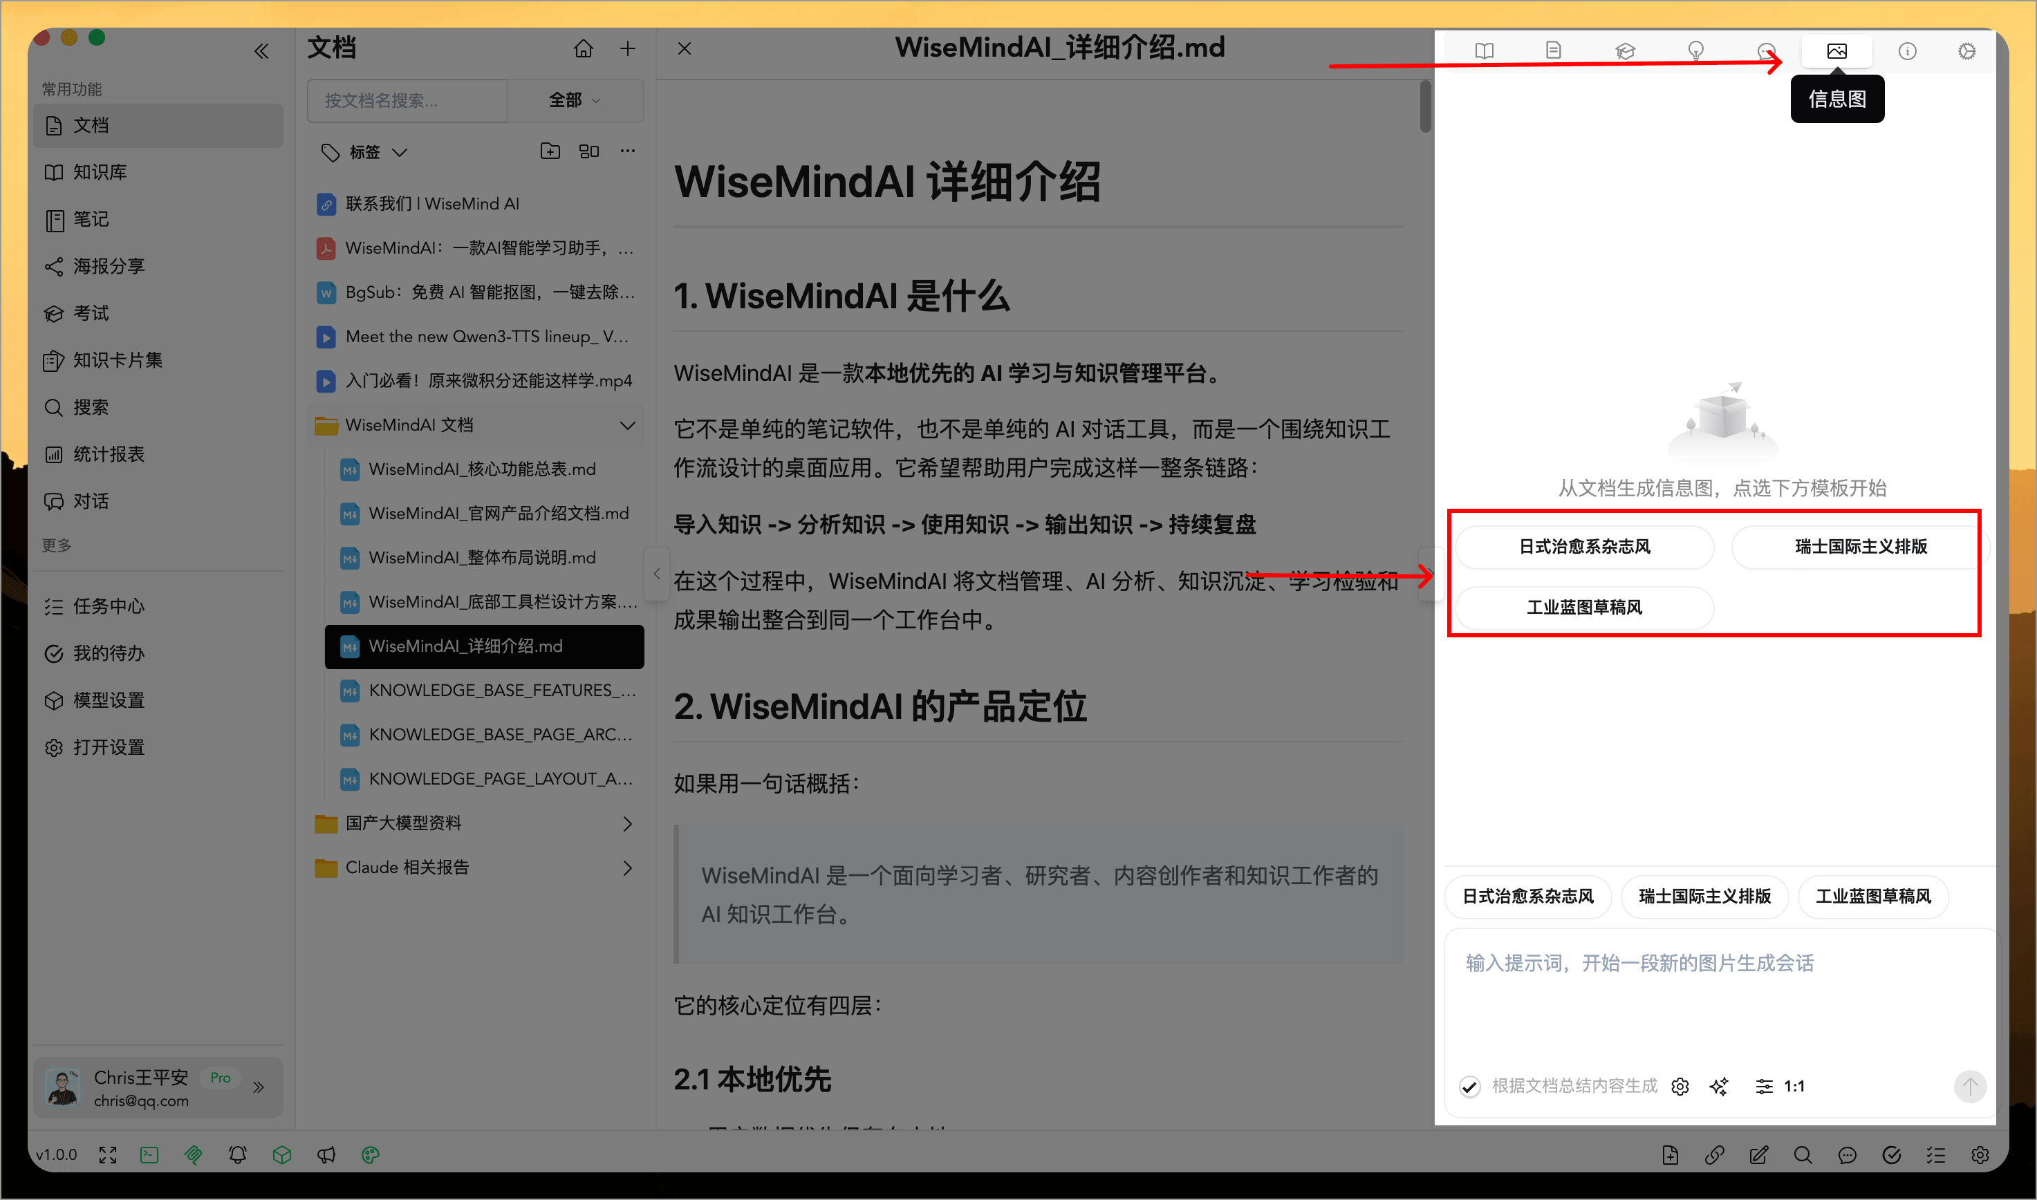
Task: Open the chat bubble conversation icon at top right
Action: click(x=1766, y=50)
